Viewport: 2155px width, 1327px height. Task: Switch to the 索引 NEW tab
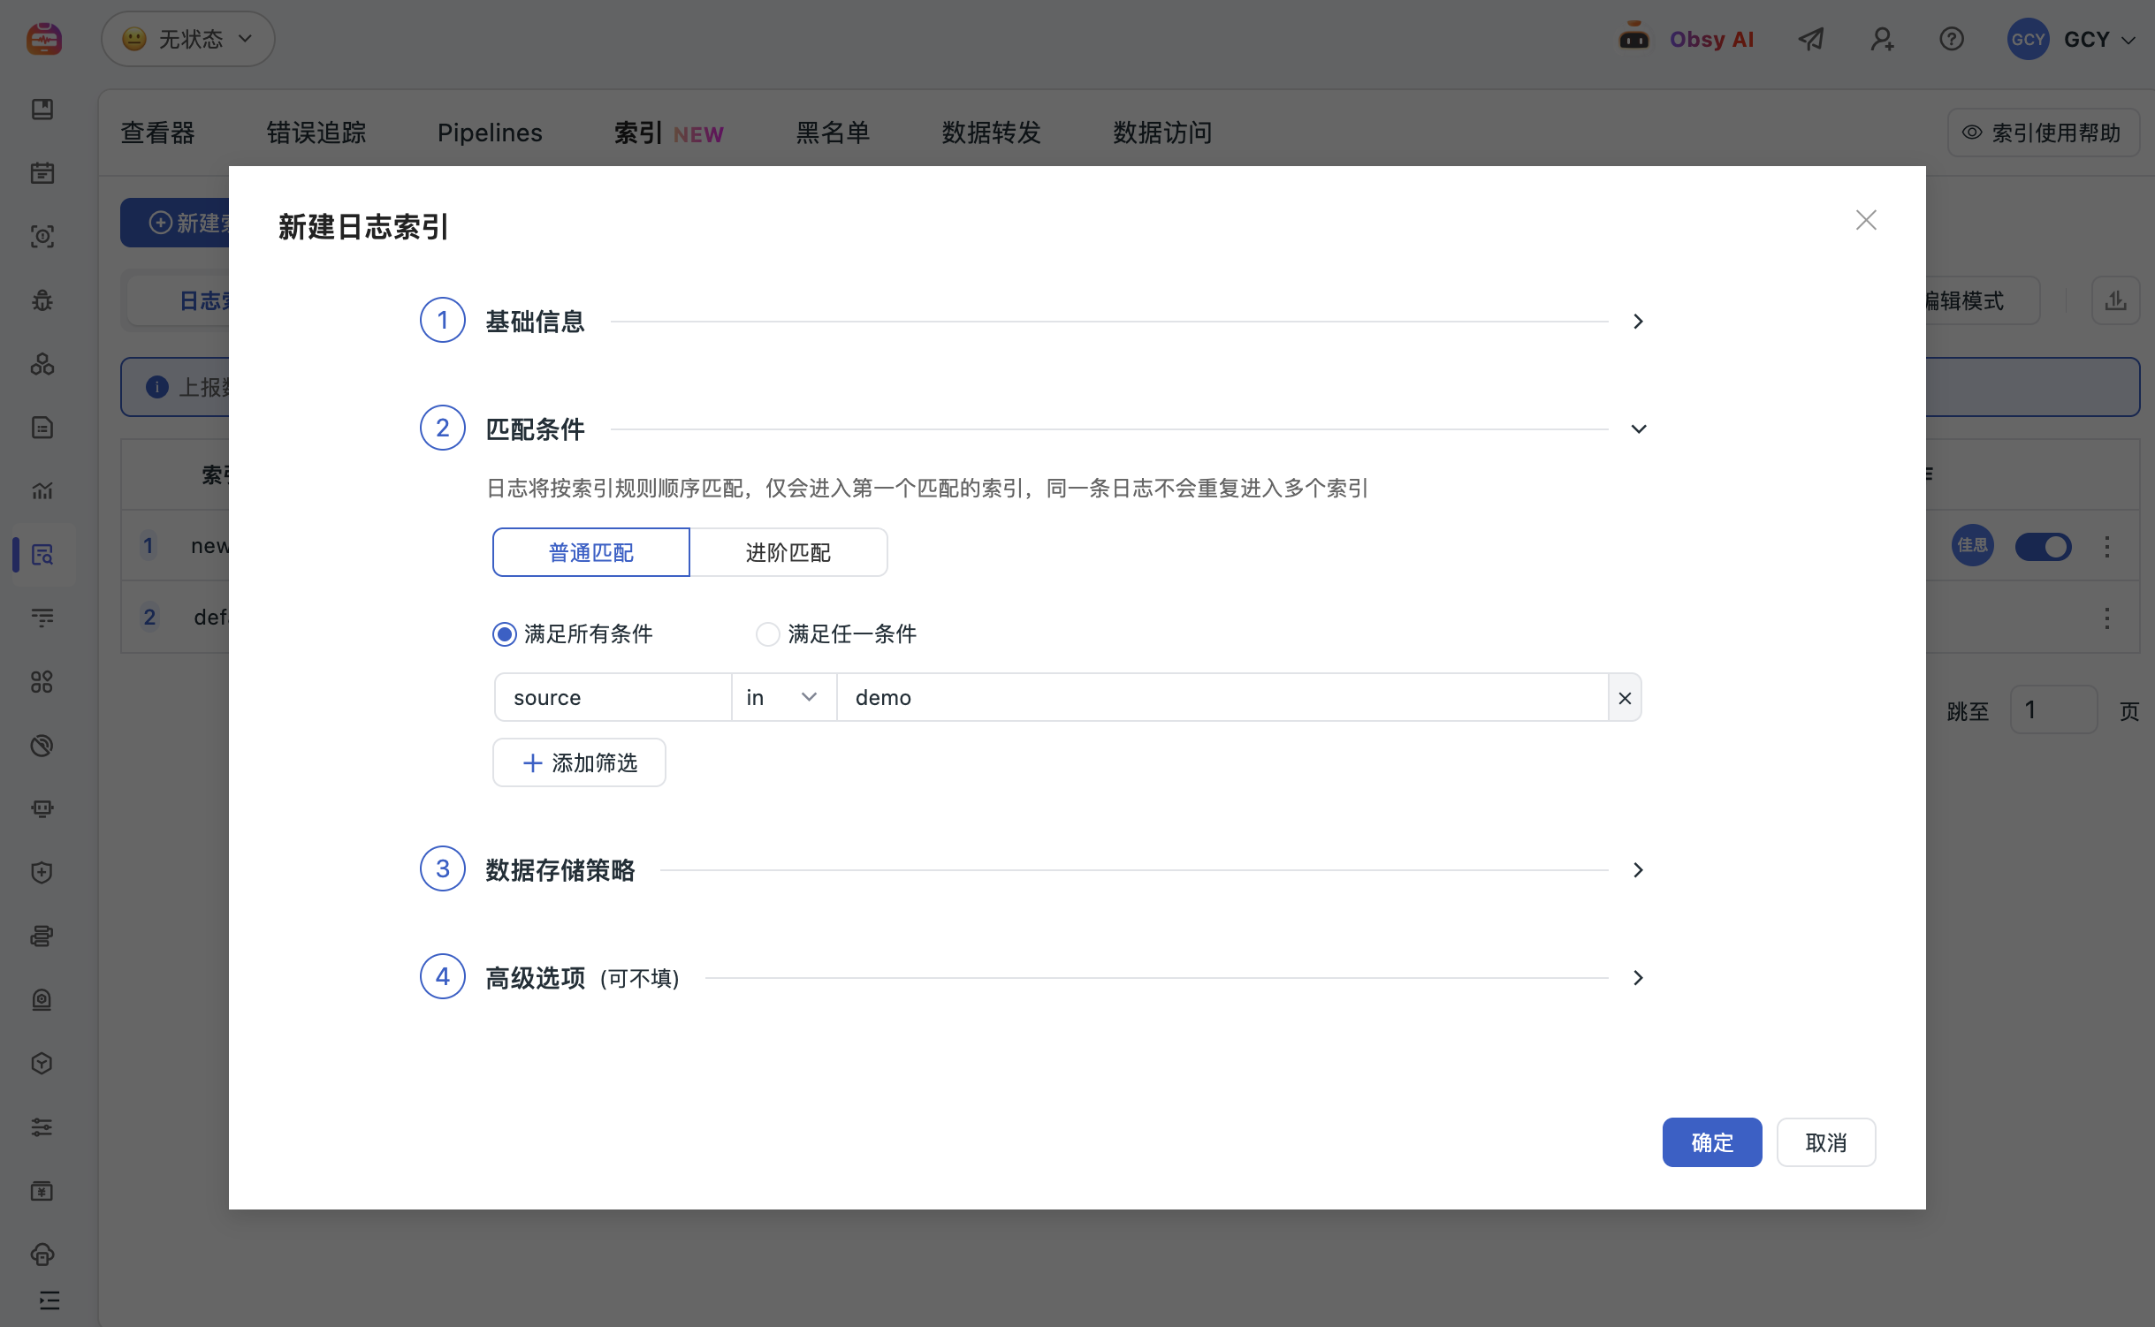tap(668, 133)
